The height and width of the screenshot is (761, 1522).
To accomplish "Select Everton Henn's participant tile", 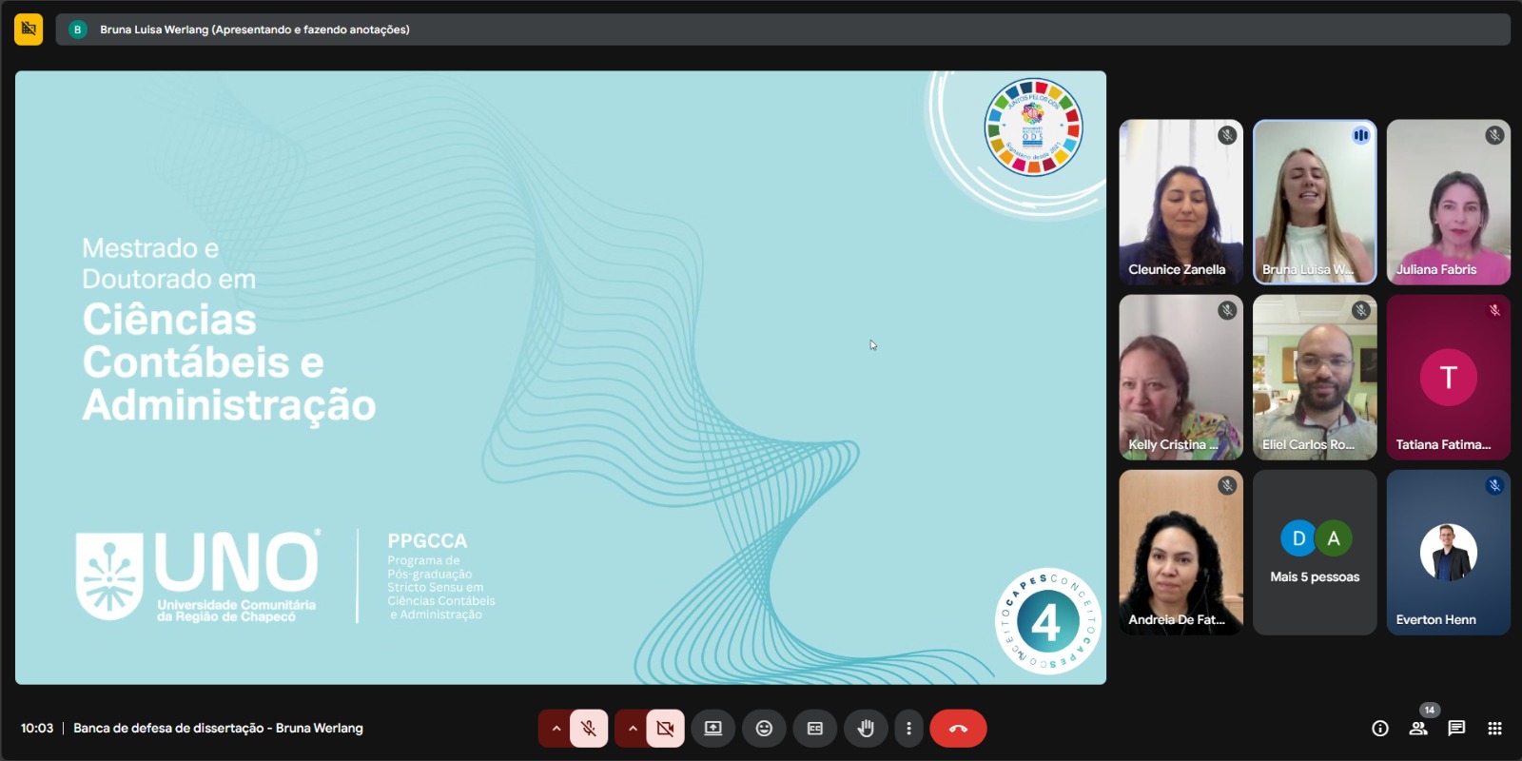I will [x=1448, y=553].
